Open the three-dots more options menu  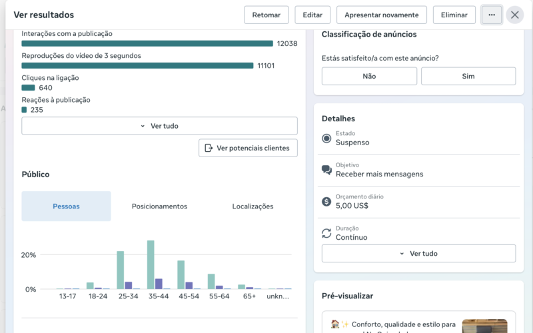[492, 15]
